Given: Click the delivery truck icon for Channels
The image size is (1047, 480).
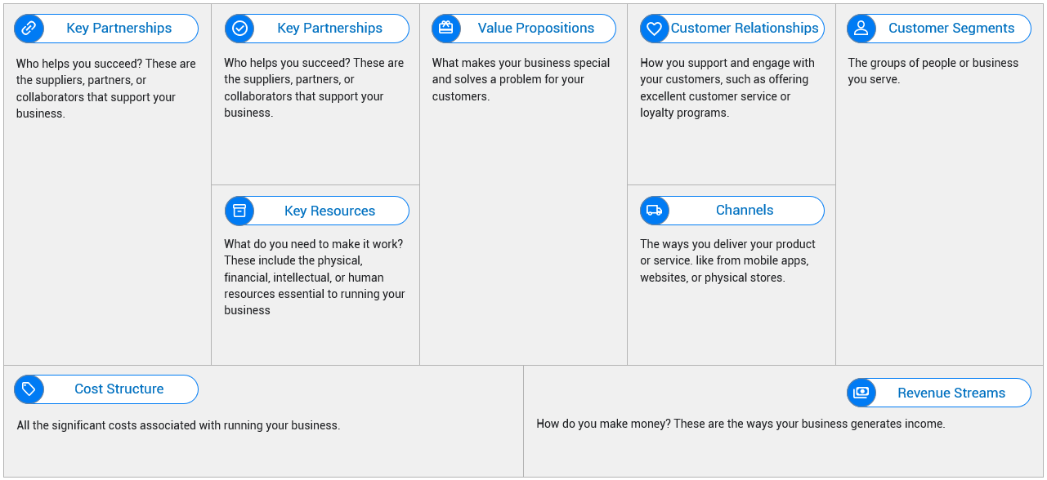Looking at the screenshot, I should coord(655,211).
